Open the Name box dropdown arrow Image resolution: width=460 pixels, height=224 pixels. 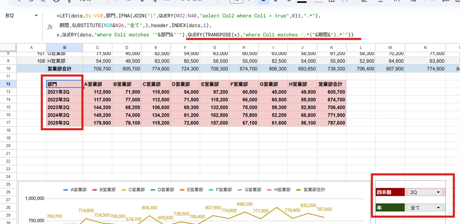[36, 16]
